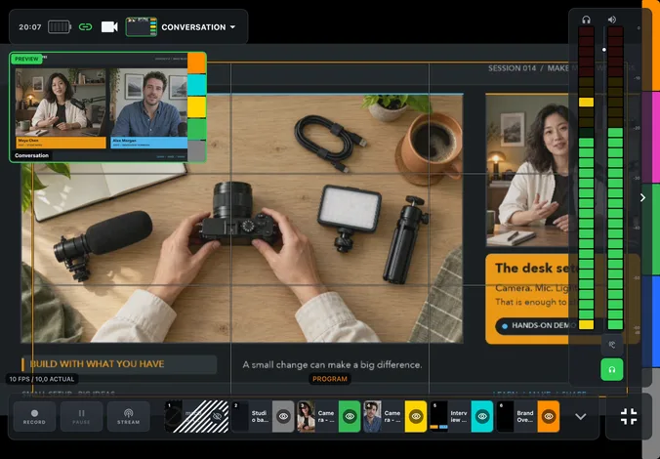Select the orange swatch in the preview window
Screen dimensions: 660x459
(196, 63)
